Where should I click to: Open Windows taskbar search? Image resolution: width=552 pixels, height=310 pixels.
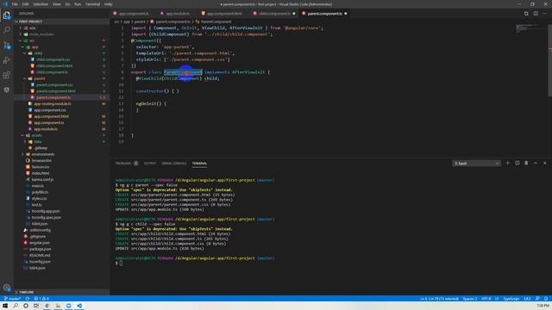[x=16, y=306]
